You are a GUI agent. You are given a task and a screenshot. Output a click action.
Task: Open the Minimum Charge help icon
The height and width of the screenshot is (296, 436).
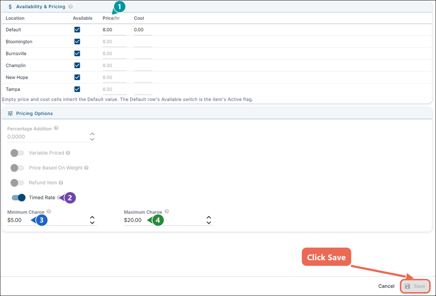pos(49,211)
